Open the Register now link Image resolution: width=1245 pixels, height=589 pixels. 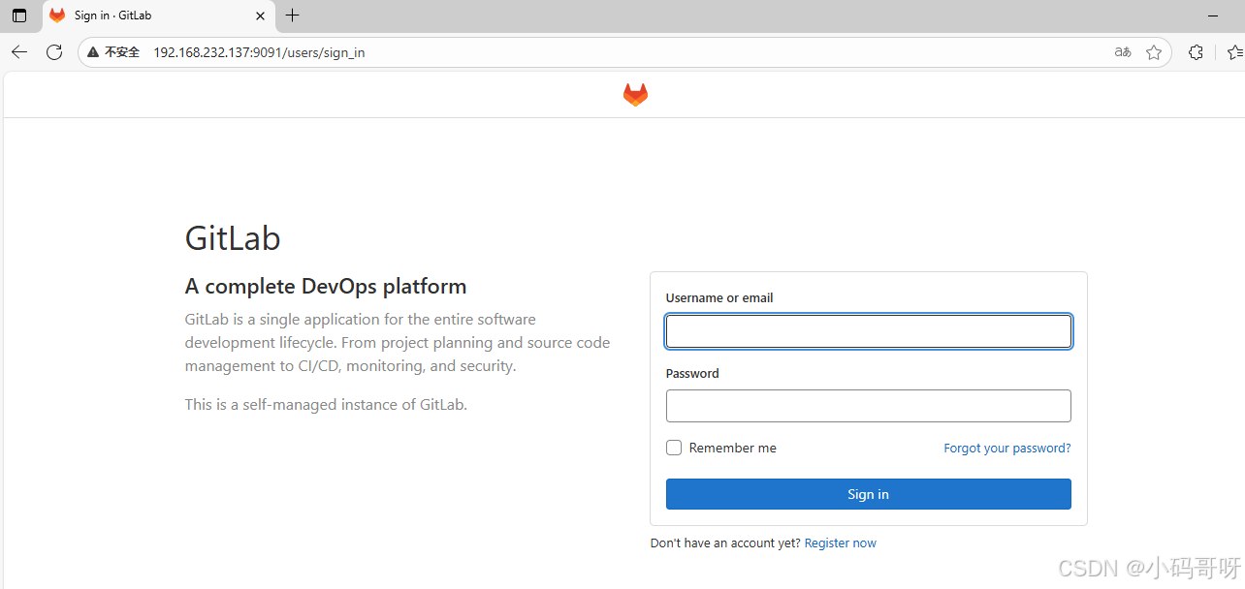click(x=841, y=543)
